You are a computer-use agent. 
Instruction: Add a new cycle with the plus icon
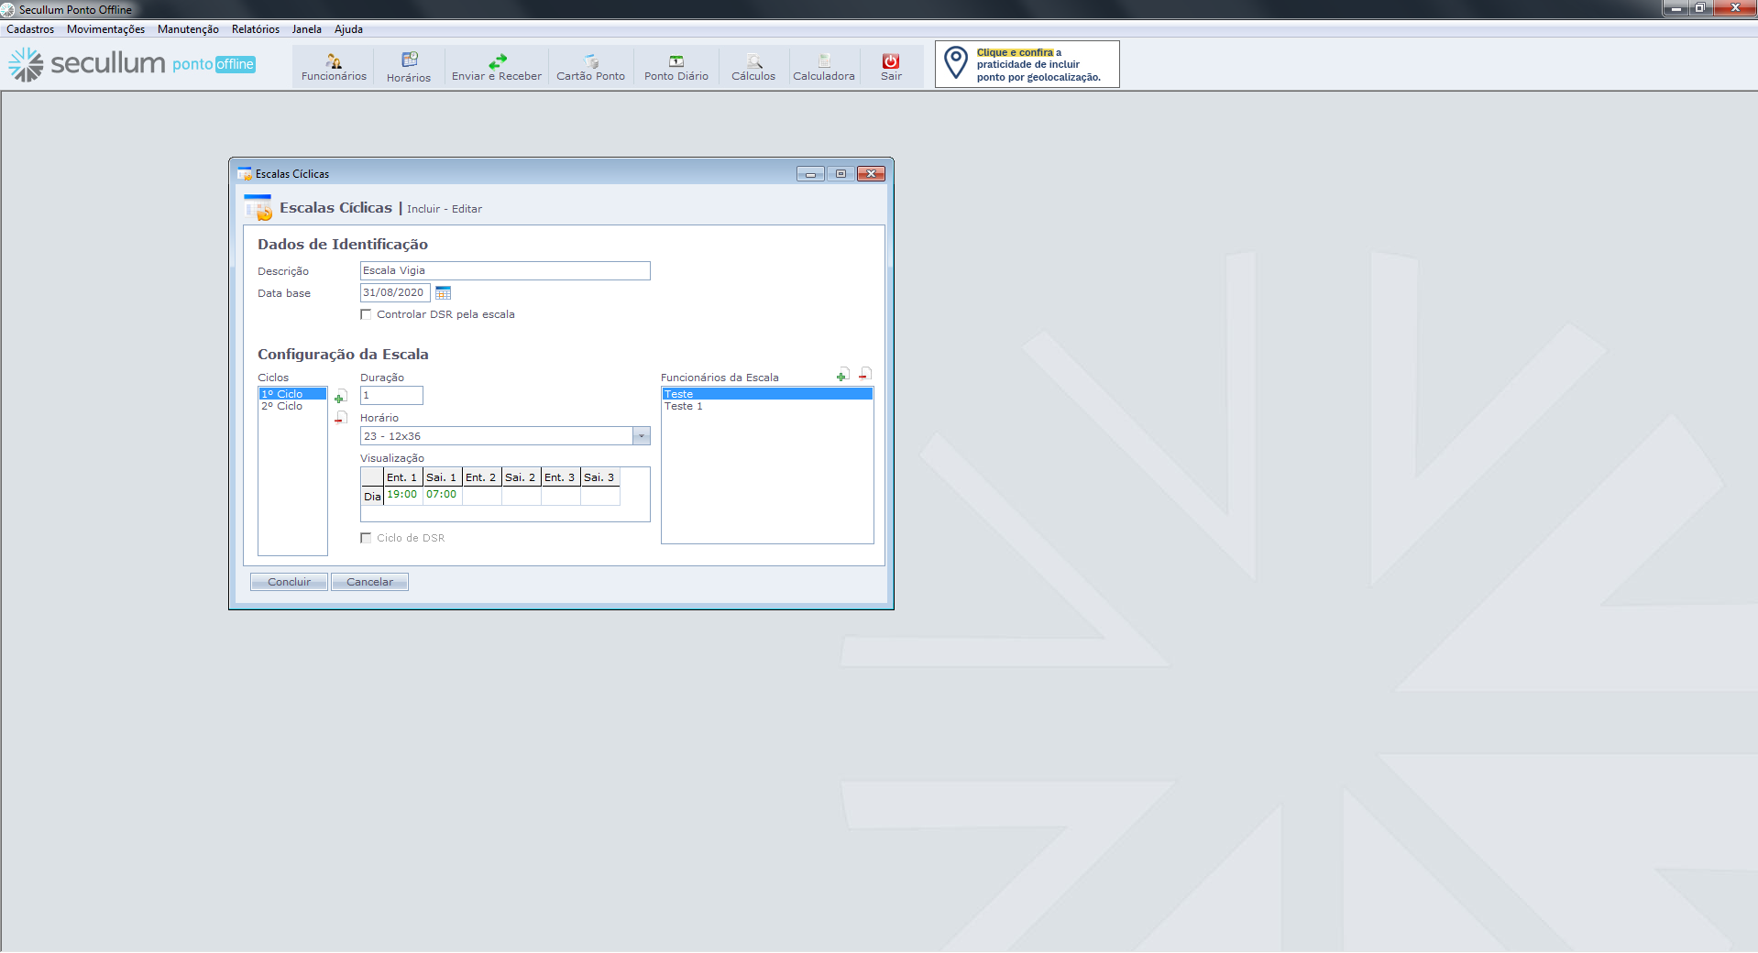(x=340, y=397)
